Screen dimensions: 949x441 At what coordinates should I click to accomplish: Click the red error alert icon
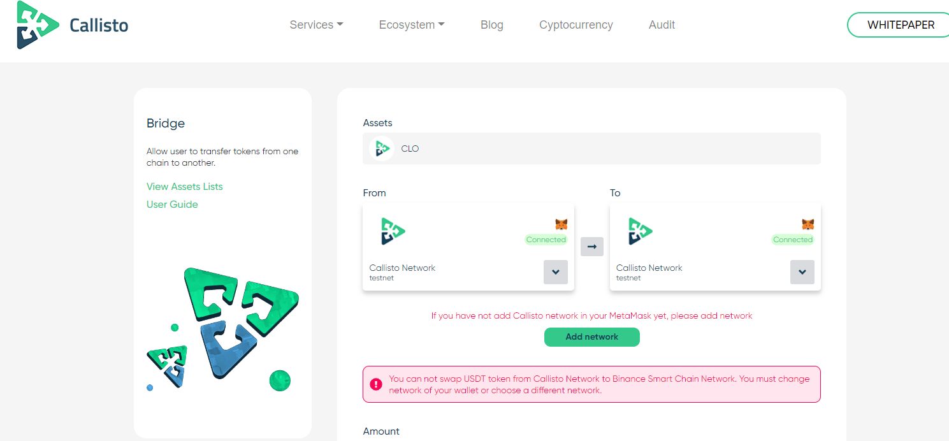[x=377, y=384]
